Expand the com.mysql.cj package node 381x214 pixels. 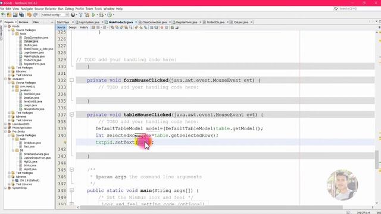coord(13,86)
